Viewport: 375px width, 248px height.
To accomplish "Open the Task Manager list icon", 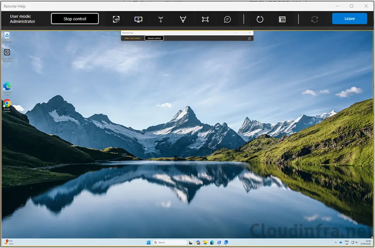I will tap(282, 19).
